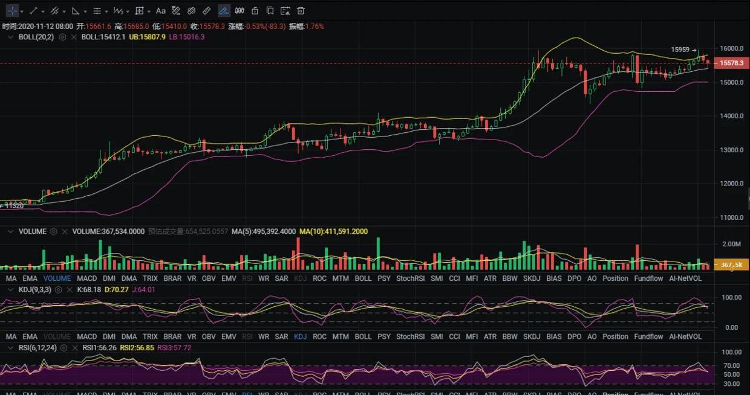The width and height of the screenshot is (750, 395).
Task: Click the current price label 15578.3
Action: [731, 63]
